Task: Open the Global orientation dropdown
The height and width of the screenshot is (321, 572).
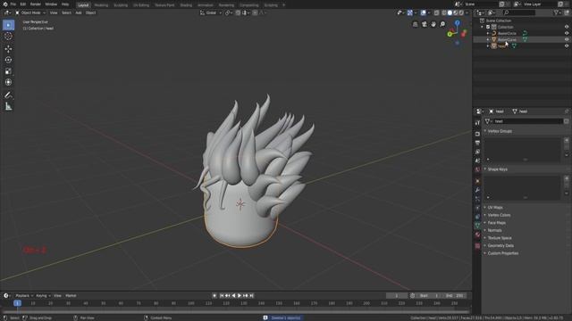Action: pos(211,12)
